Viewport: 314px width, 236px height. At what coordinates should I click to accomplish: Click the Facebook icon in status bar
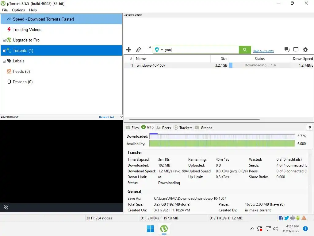click(x=281, y=218)
